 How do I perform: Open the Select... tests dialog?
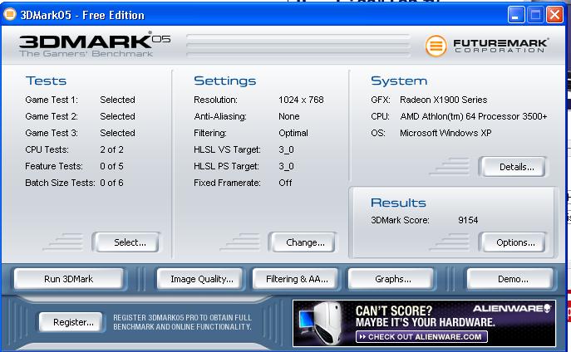(126, 242)
